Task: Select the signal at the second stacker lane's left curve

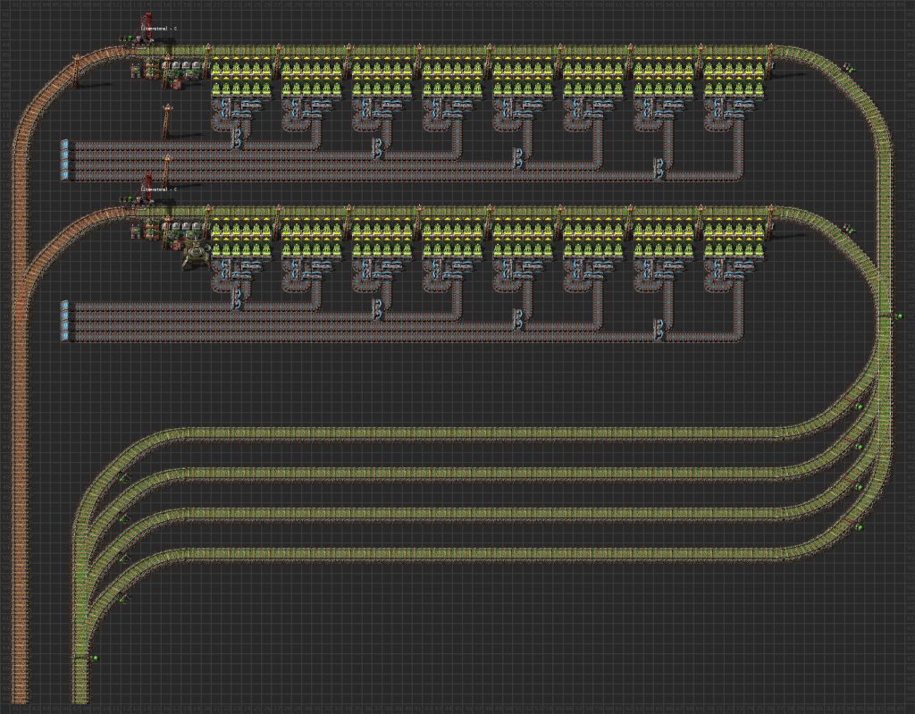Action: [123, 519]
